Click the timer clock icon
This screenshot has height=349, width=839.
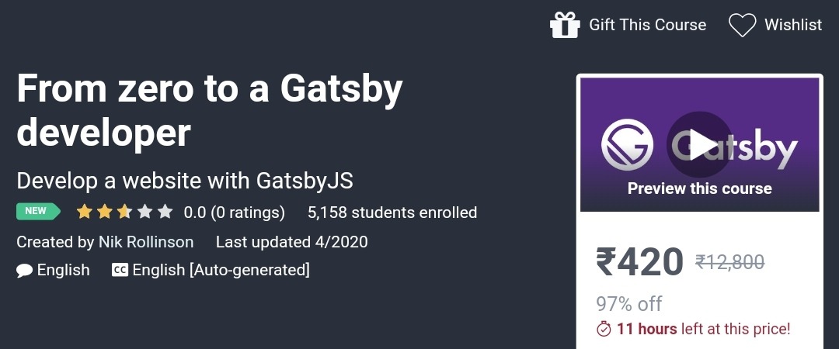[x=604, y=329]
